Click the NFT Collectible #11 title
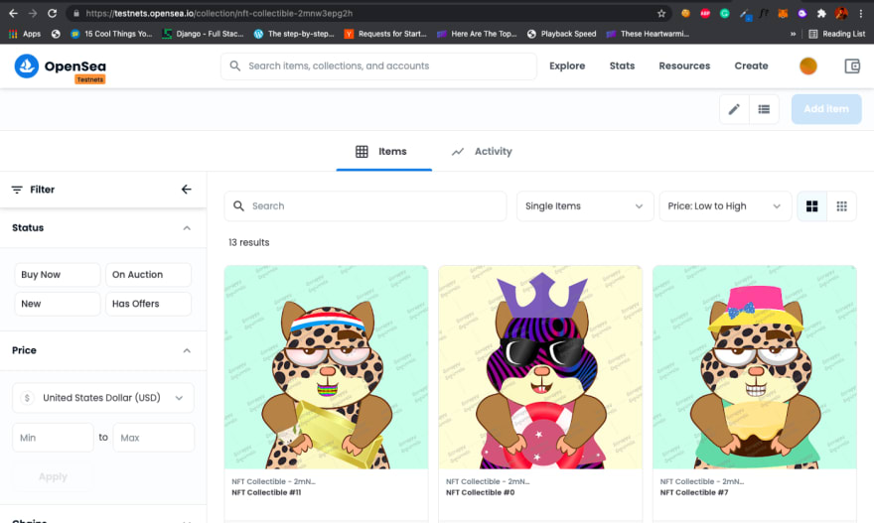The image size is (874, 523). coord(266,492)
